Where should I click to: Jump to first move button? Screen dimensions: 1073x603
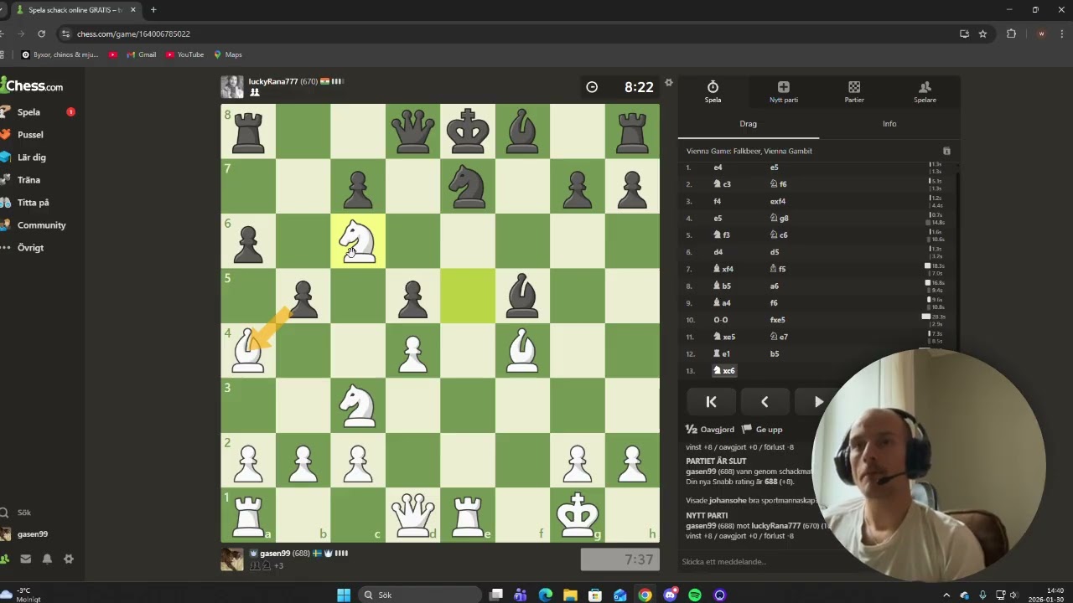click(x=711, y=402)
